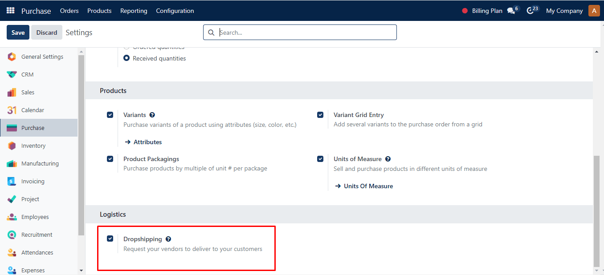Viewport: 604px width, 275px height.
Task: Select the Calendar sidebar icon
Action: click(12, 110)
